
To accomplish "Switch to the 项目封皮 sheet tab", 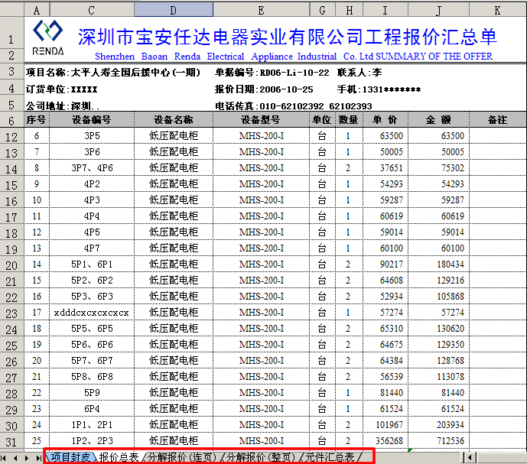I will point(70,457).
